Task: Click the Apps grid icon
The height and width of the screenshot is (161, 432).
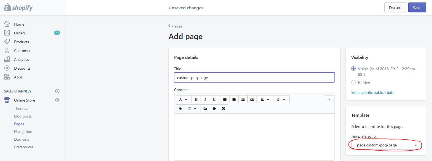Action: (x=7, y=77)
